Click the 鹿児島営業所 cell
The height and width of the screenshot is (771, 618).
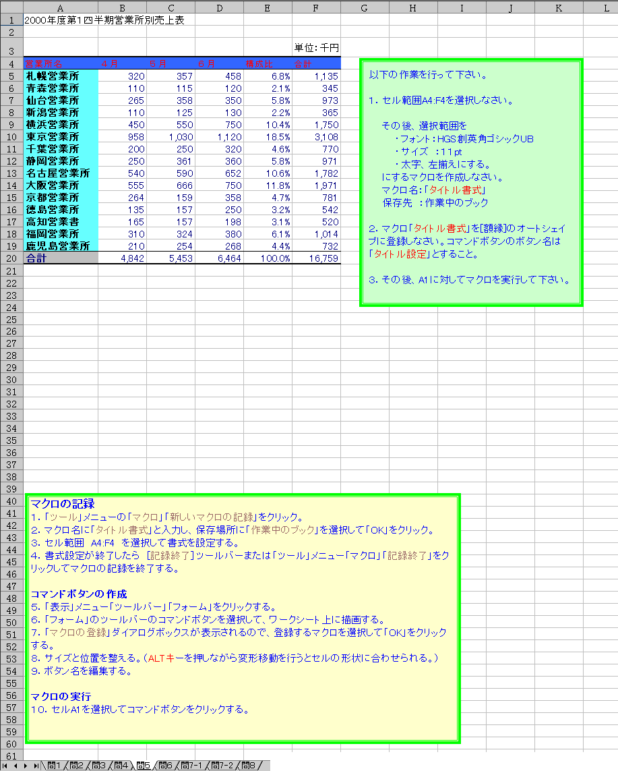coord(61,246)
